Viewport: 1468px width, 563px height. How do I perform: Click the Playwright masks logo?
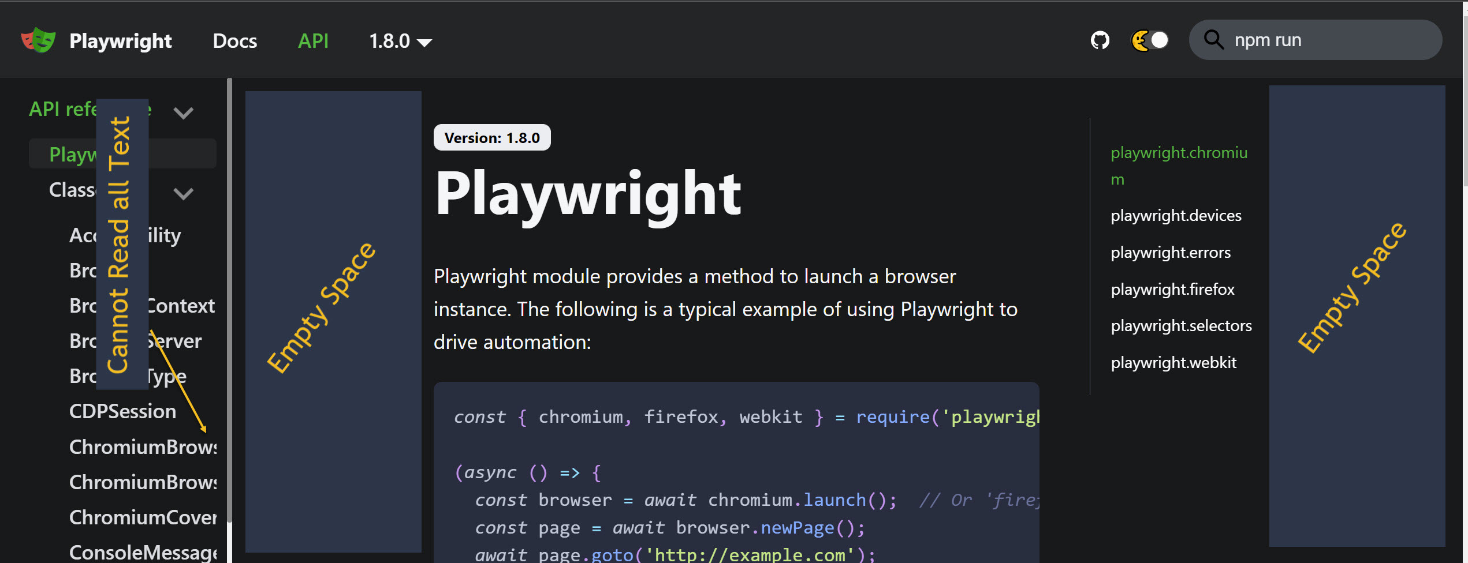(x=38, y=40)
